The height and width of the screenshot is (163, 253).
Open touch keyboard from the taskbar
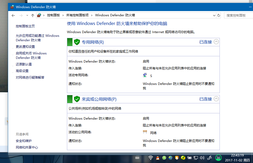(x=137, y=157)
